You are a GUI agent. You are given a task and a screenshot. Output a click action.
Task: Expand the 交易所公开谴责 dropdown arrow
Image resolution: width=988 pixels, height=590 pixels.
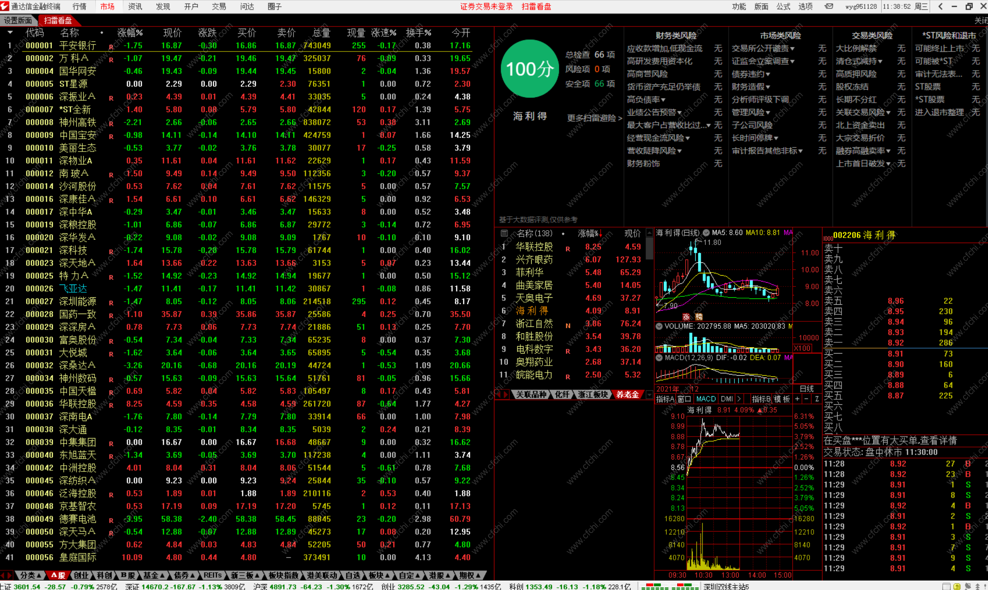(793, 49)
